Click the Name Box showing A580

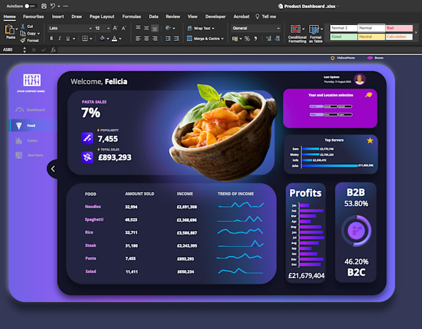coord(11,50)
